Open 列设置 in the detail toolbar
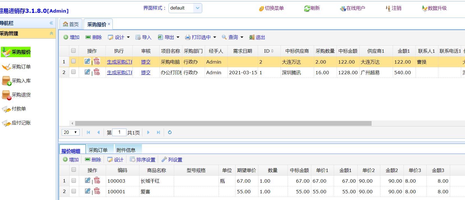Screen dimensions: 465x200 pos(172,160)
